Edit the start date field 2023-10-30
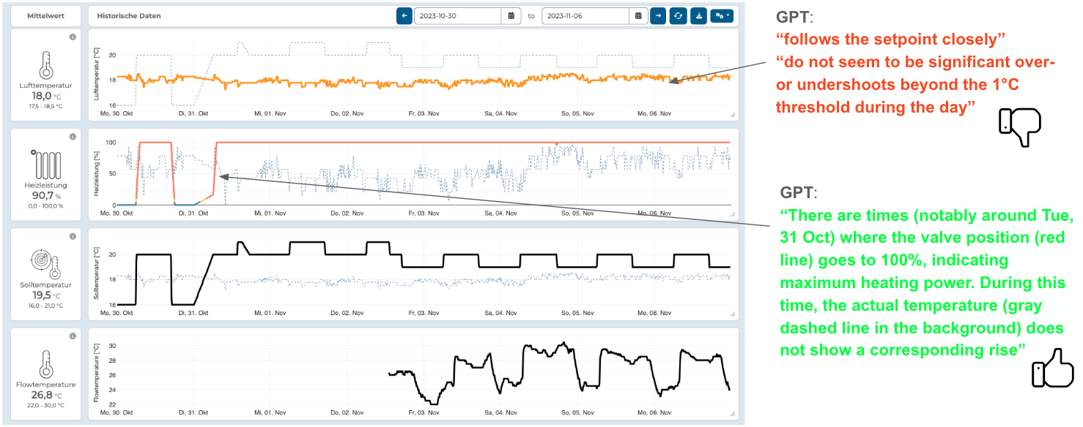1083x427 pixels. pos(458,15)
